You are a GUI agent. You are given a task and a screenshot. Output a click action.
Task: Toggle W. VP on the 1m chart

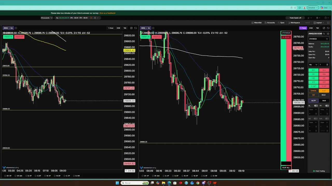(185, 176)
